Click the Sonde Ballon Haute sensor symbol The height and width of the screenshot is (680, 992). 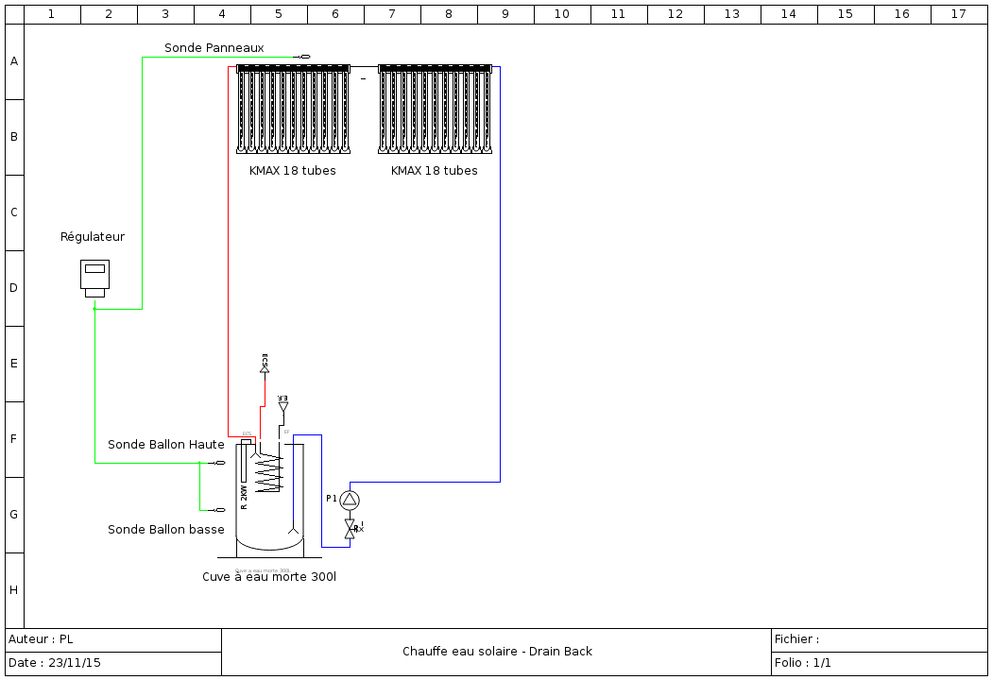218,463
